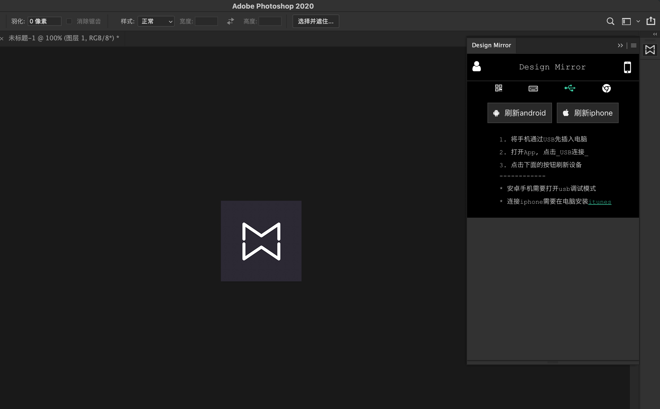
Task: Switch to the Design Mirror panel tab
Action: coord(491,45)
